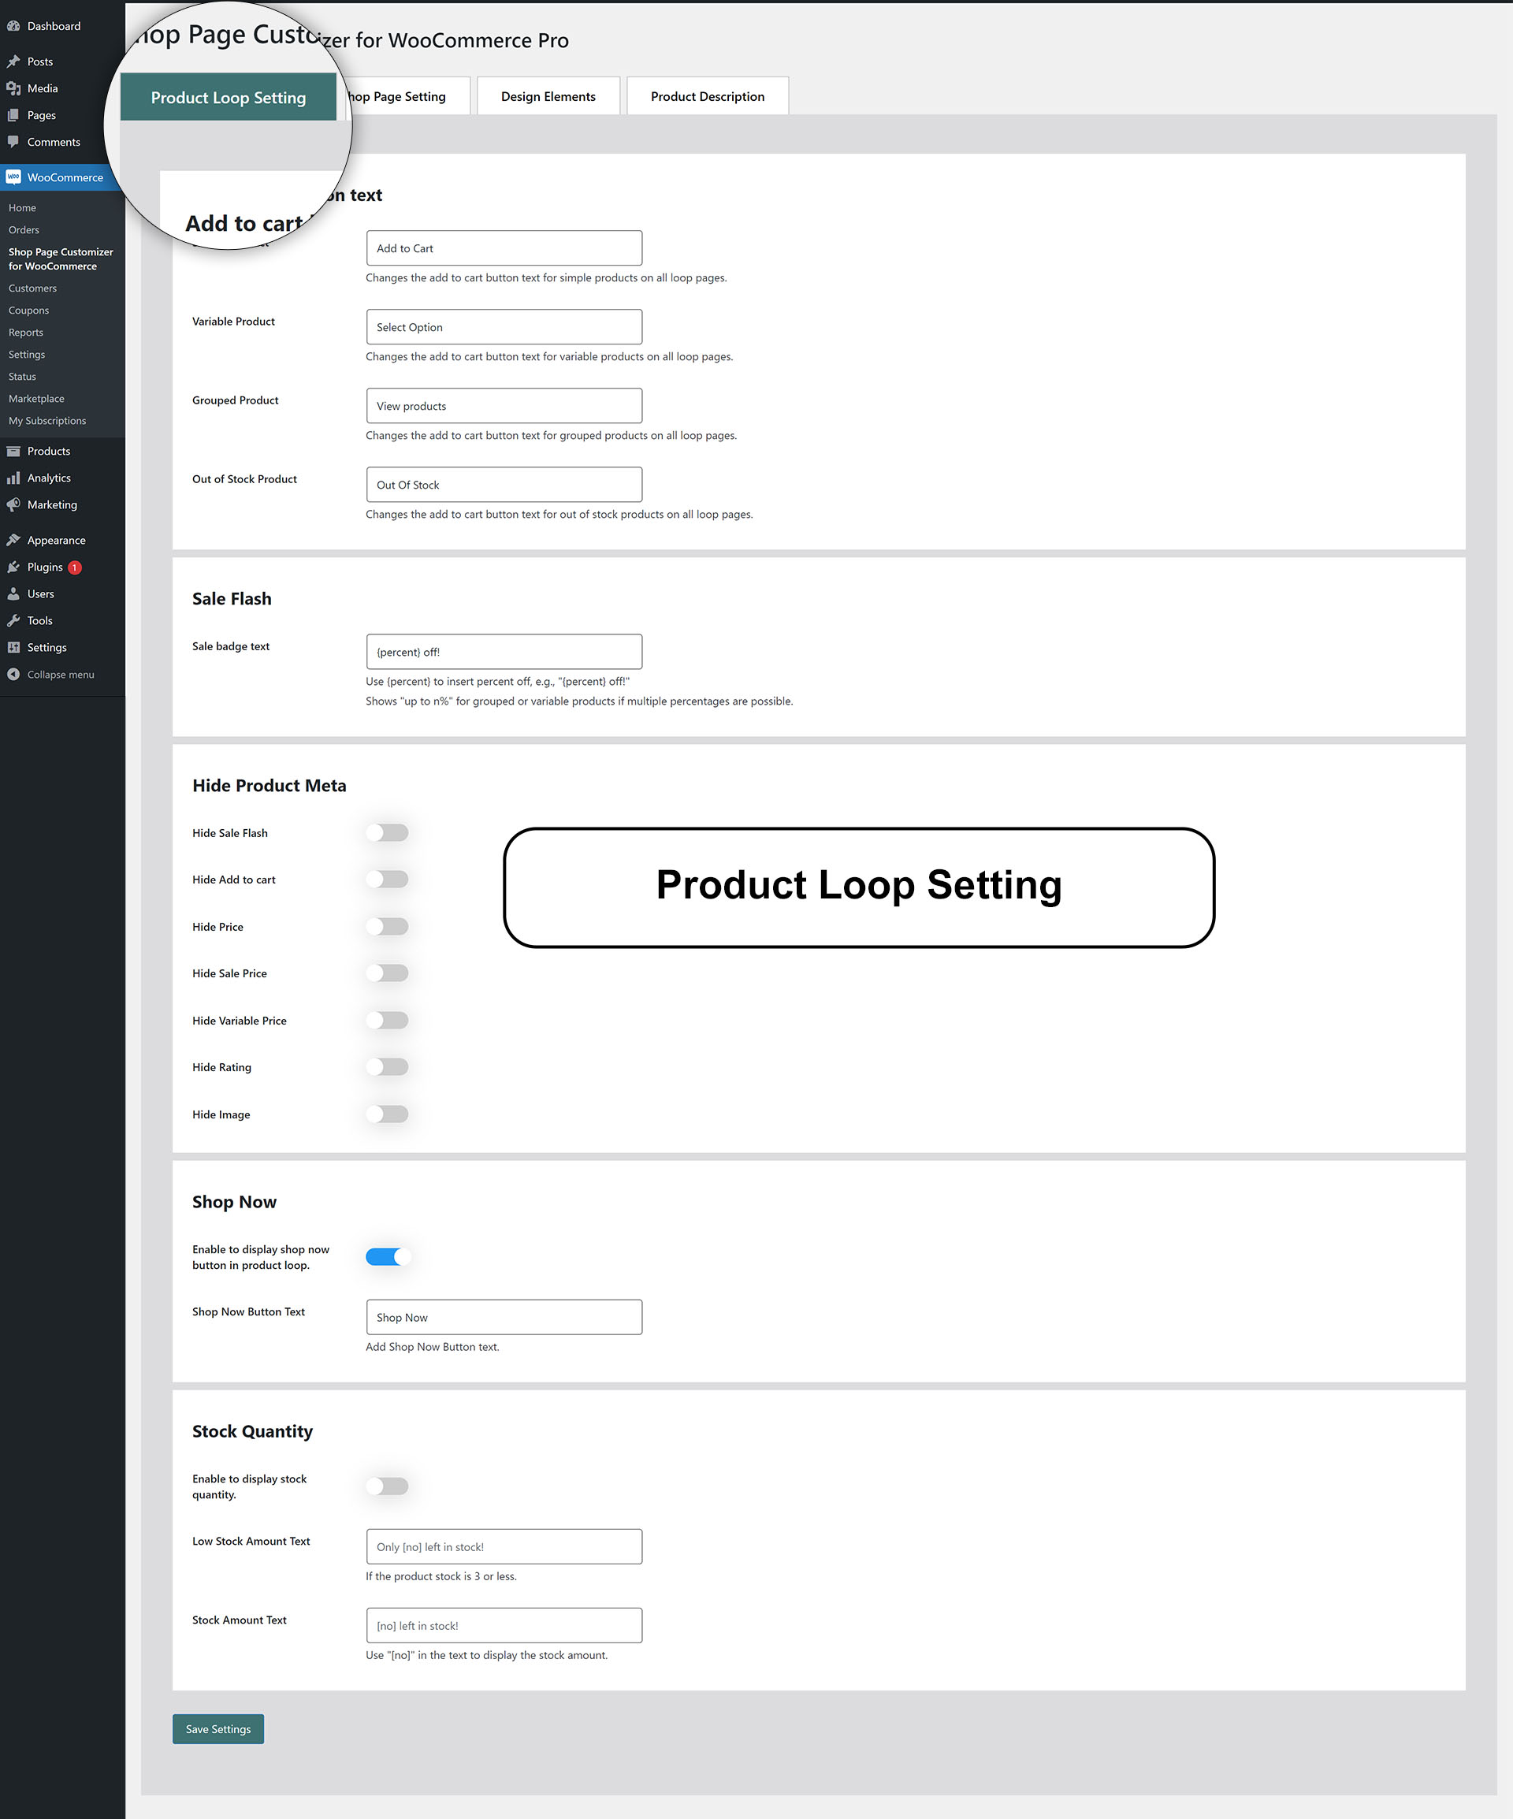Image resolution: width=1513 pixels, height=1819 pixels.
Task: Open the Media menu link
Action: 43,88
